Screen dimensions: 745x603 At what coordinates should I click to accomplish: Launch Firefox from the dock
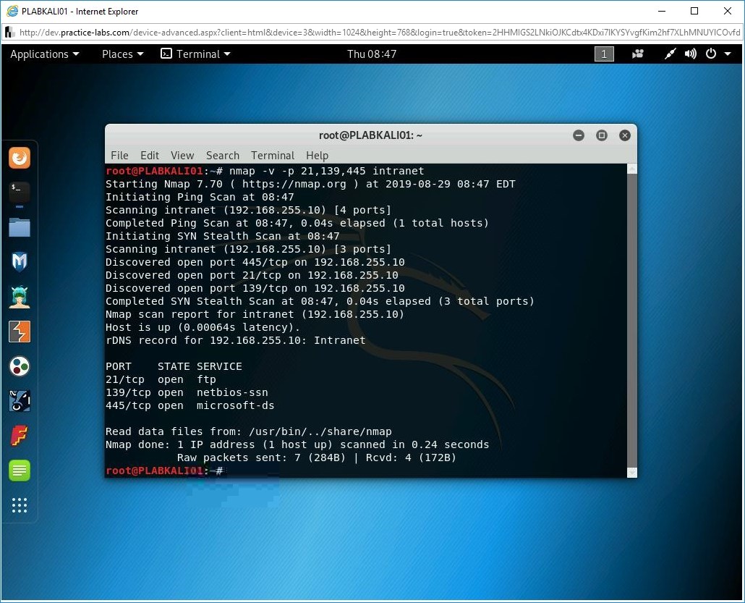20,158
